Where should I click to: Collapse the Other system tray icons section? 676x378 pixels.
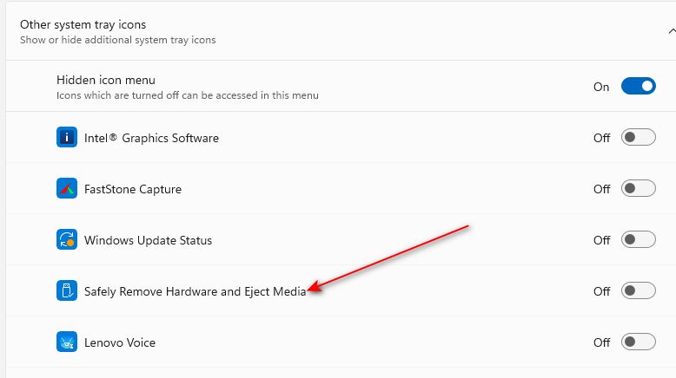672,31
